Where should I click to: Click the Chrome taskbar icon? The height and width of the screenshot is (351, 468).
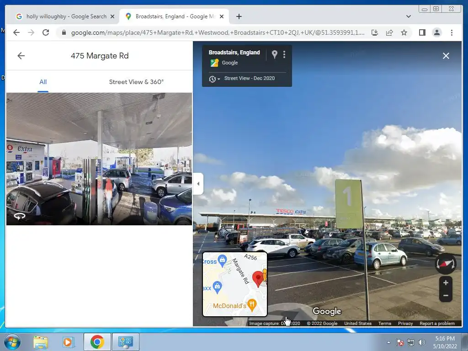pyautogui.click(x=97, y=342)
